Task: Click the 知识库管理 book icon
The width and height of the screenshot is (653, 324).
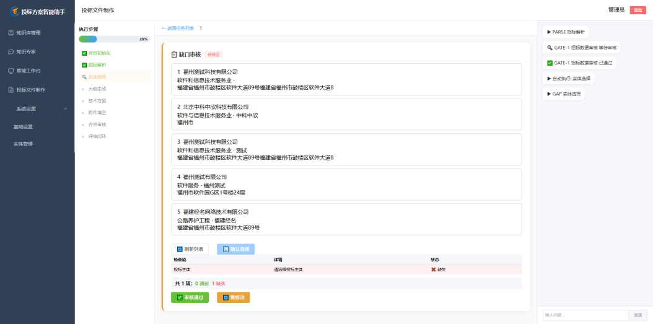Action: pos(11,32)
